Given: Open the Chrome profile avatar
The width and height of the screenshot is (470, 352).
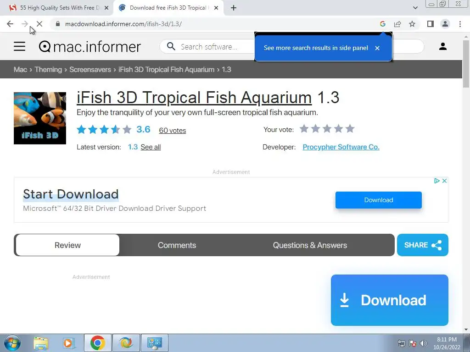Looking at the screenshot, I should pyautogui.click(x=445, y=24).
